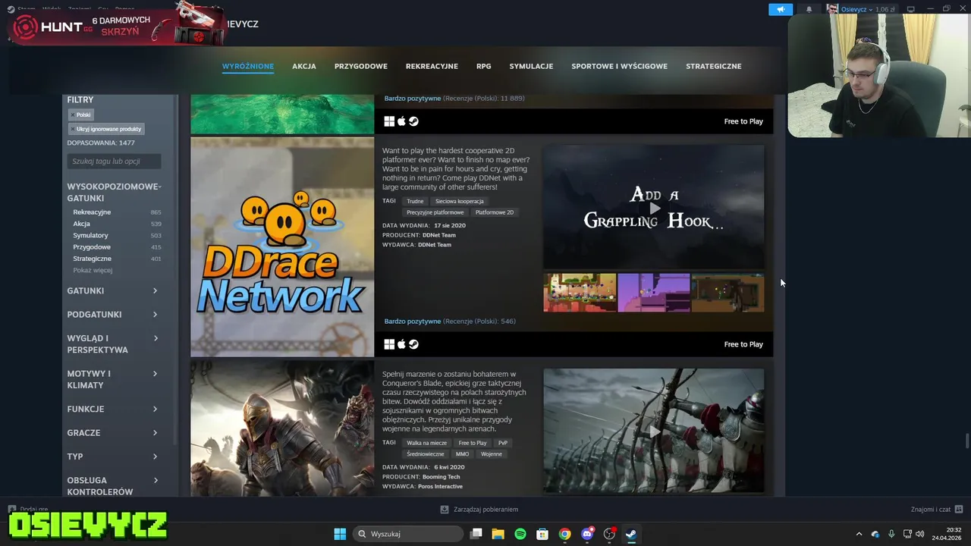Click the Windows taskbar search box
This screenshot has height=546, width=971.
coord(409,534)
